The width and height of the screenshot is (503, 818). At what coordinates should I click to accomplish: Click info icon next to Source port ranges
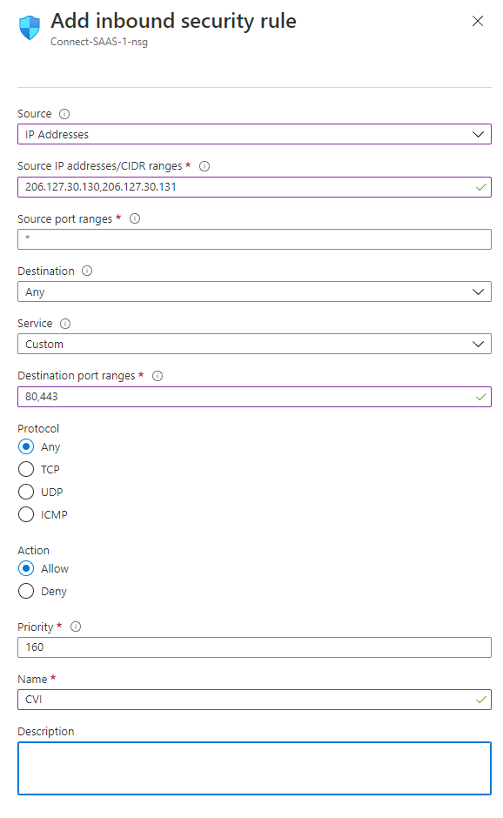coord(135,218)
